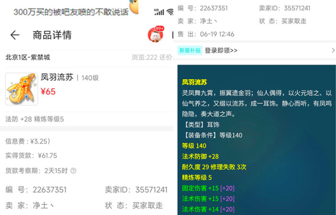Select the 法术伤害 +15 [+20] stat
The width and height of the screenshot is (336, 215).
pyautogui.click(x=208, y=199)
